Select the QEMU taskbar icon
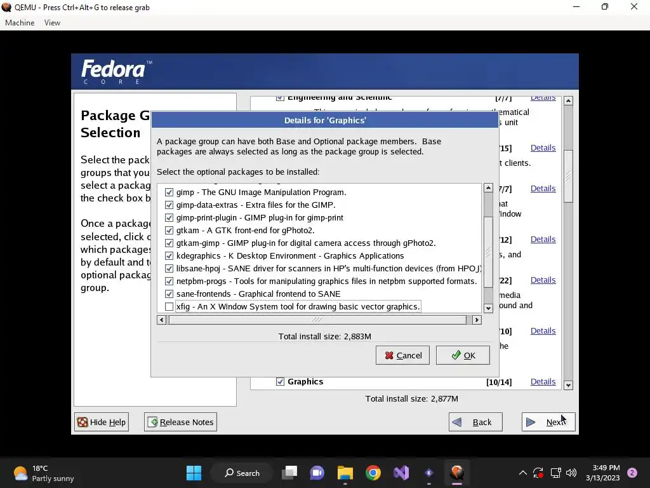 click(x=457, y=473)
